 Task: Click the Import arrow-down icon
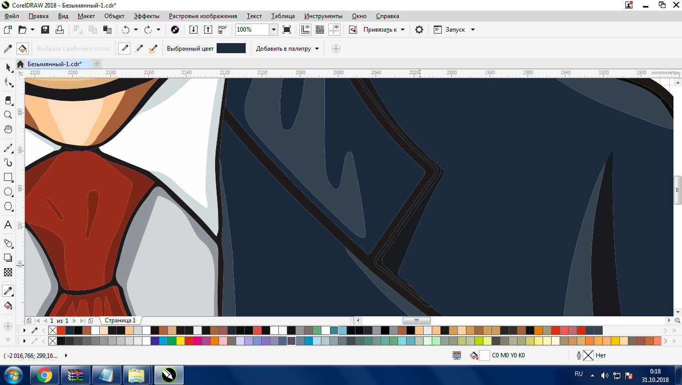coord(194,30)
